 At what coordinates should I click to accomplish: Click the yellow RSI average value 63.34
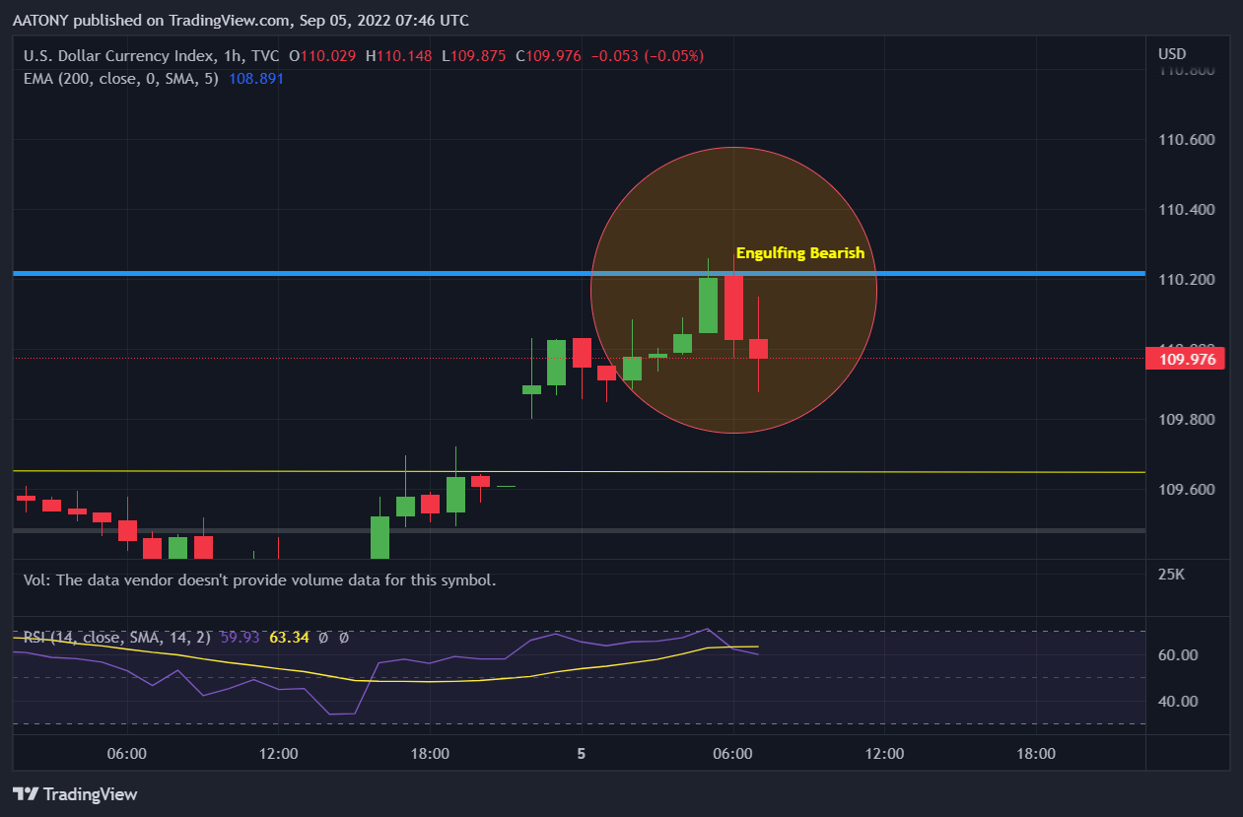pyautogui.click(x=289, y=638)
